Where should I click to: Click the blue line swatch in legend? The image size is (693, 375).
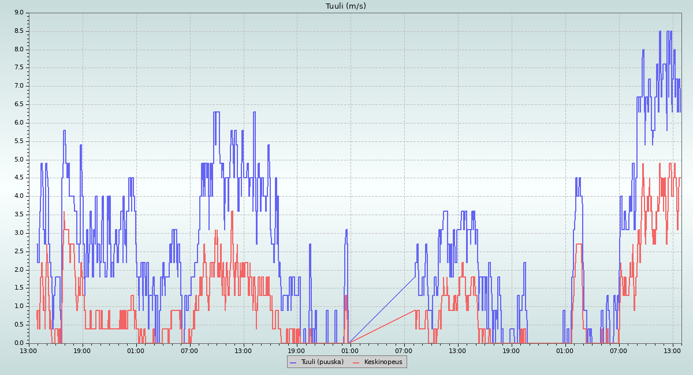coord(293,362)
